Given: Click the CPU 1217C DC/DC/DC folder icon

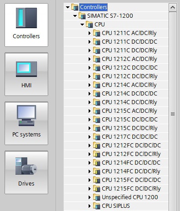Looking at the screenshot, I should click(x=96, y=137).
